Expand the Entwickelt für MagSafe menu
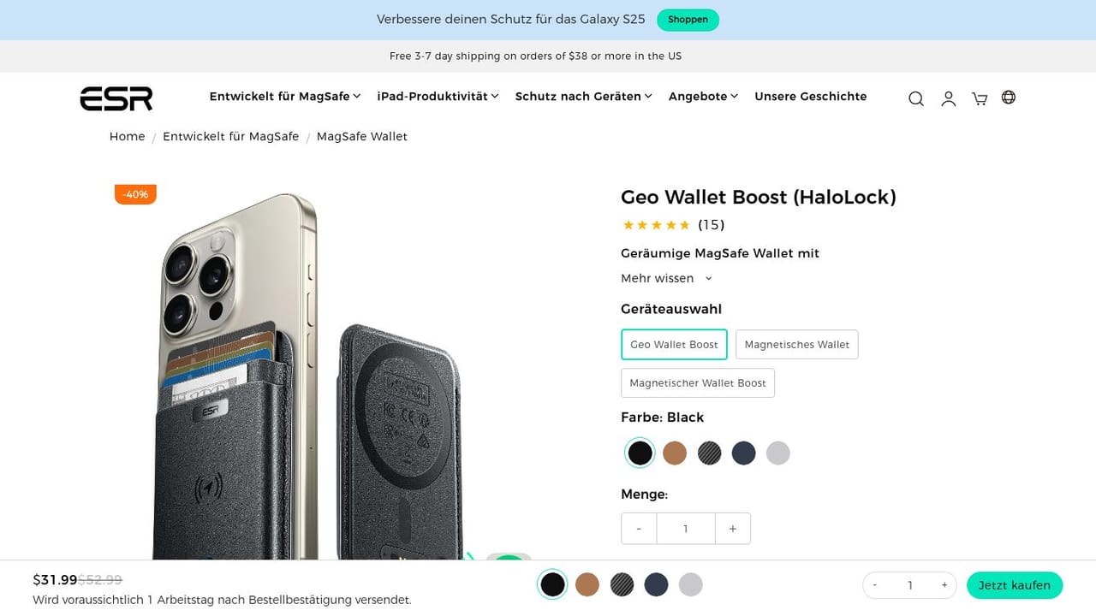Viewport: 1096px width, 616px height. click(x=285, y=97)
